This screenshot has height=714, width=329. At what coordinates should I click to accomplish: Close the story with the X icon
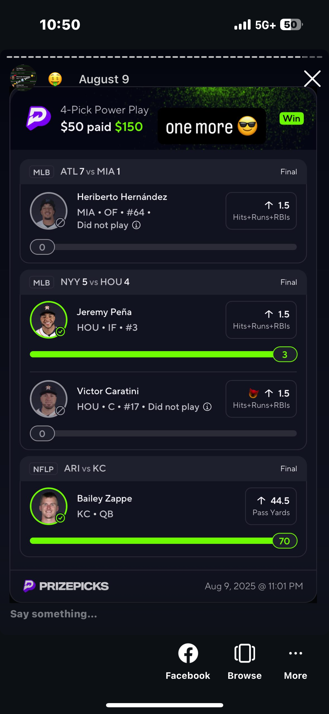tap(312, 79)
